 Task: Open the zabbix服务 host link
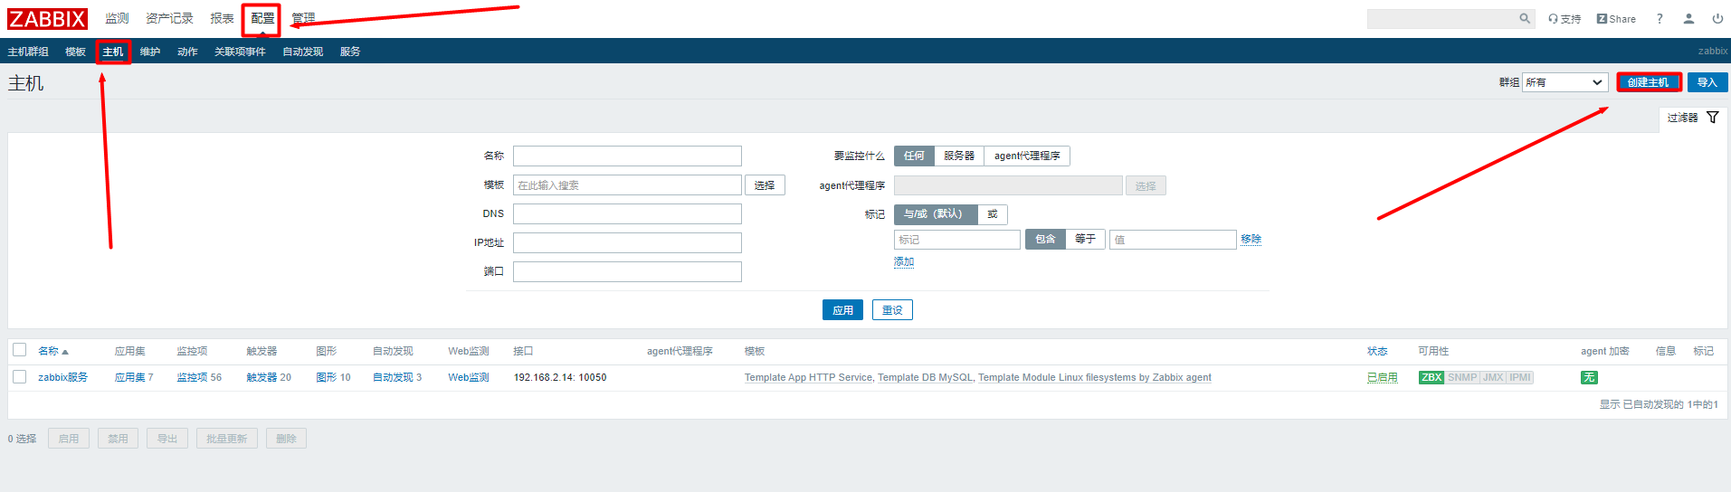click(62, 377)
